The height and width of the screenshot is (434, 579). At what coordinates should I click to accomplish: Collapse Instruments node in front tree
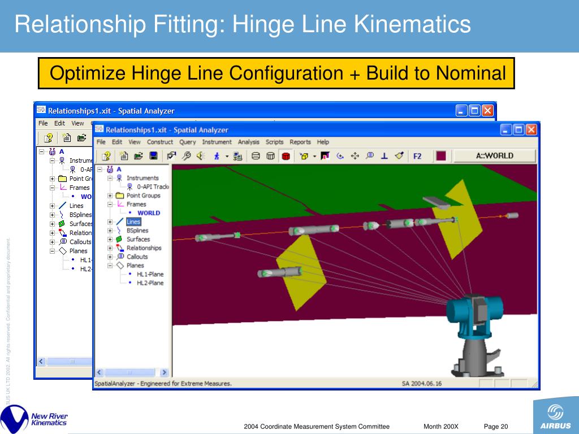coord(110,178)
